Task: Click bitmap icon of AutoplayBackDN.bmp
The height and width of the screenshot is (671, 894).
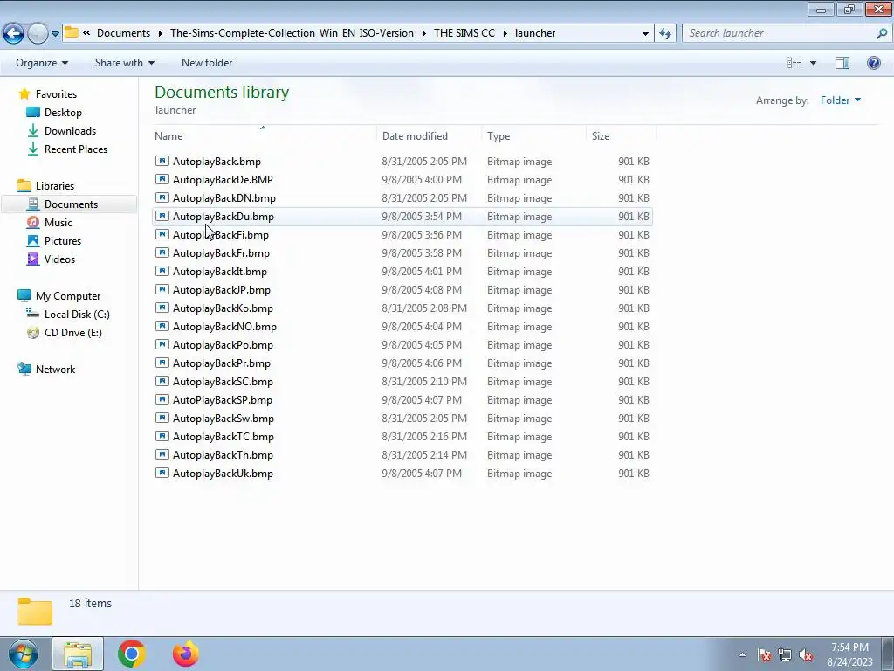Action: click(x=162, y=198)
